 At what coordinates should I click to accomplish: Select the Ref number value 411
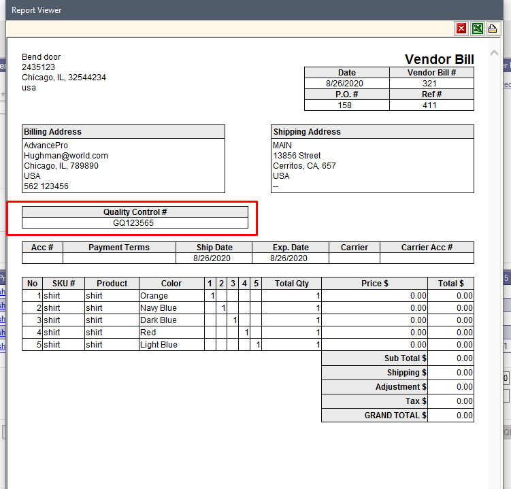coord(431,105)
